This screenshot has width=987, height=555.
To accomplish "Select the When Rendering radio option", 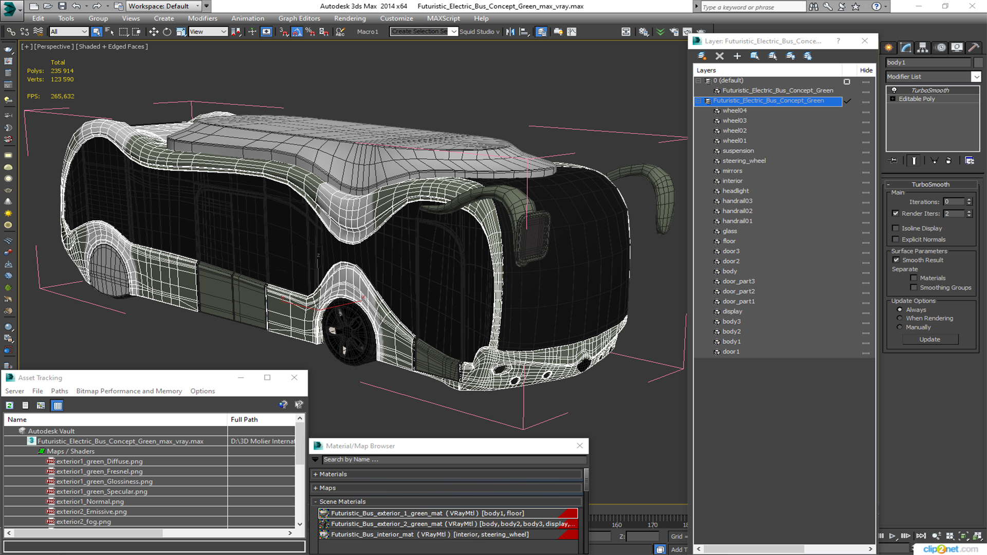I will click(x=900, y=318).
